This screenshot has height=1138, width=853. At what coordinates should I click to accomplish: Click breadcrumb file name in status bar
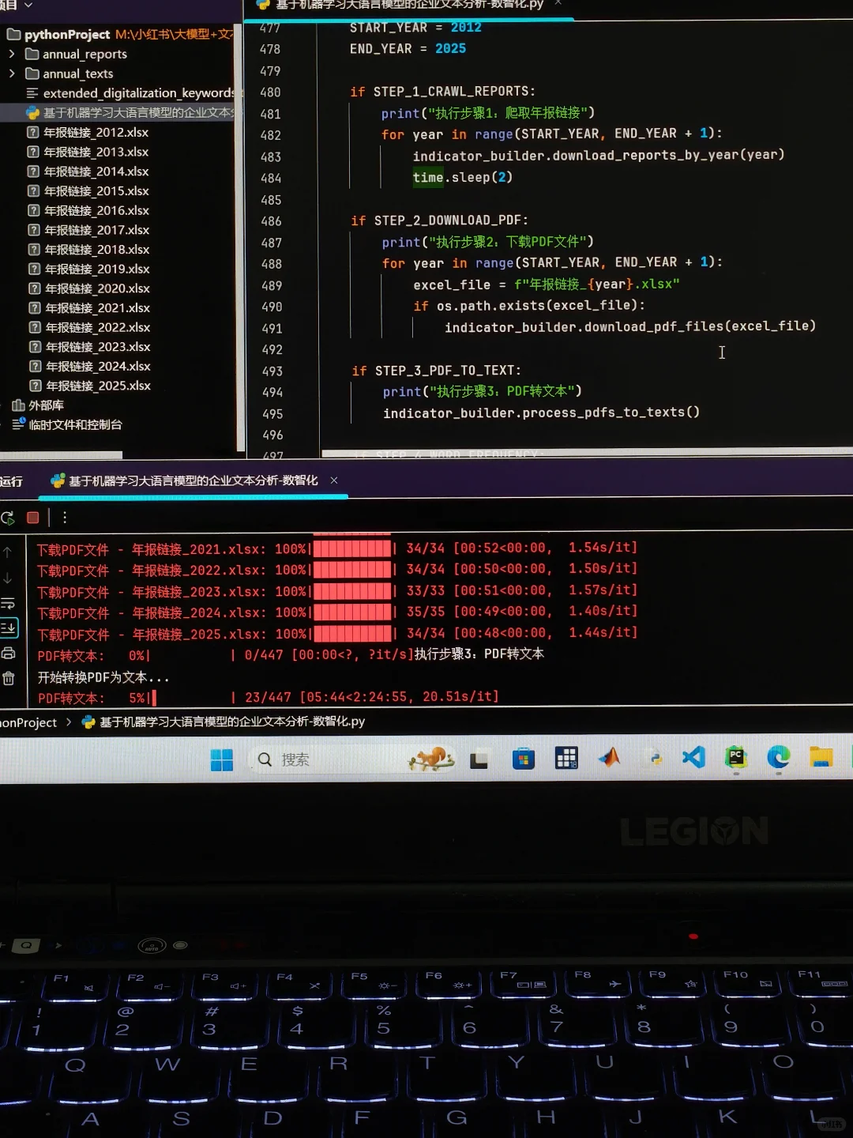224,722
